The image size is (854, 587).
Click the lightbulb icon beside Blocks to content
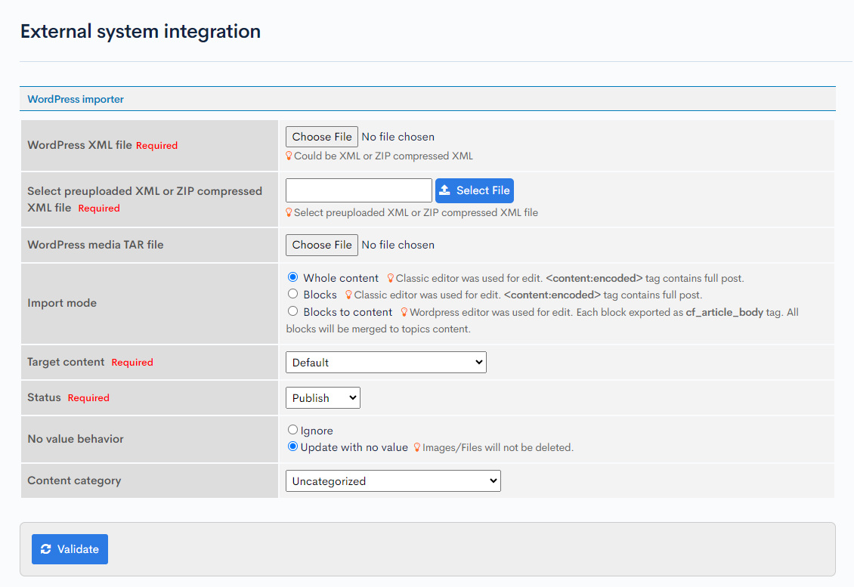pyautogui.click(x=404, y=312)
